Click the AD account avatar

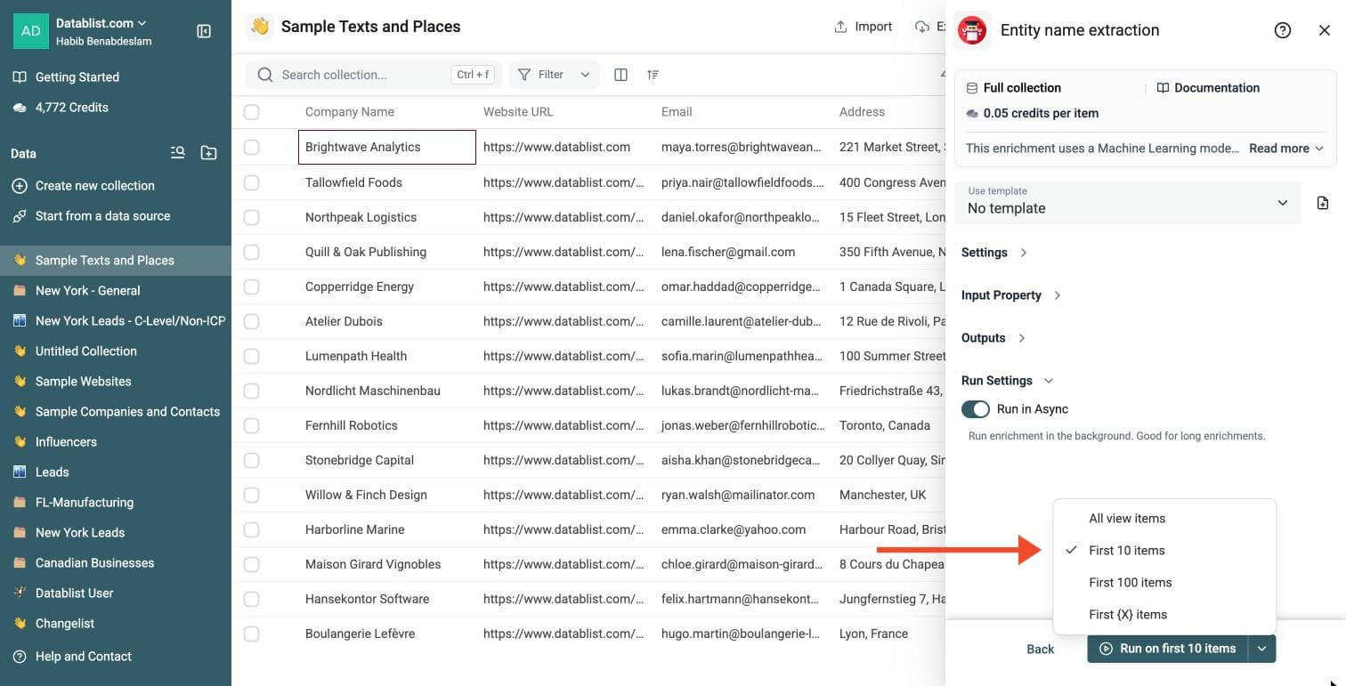[31, 31]
